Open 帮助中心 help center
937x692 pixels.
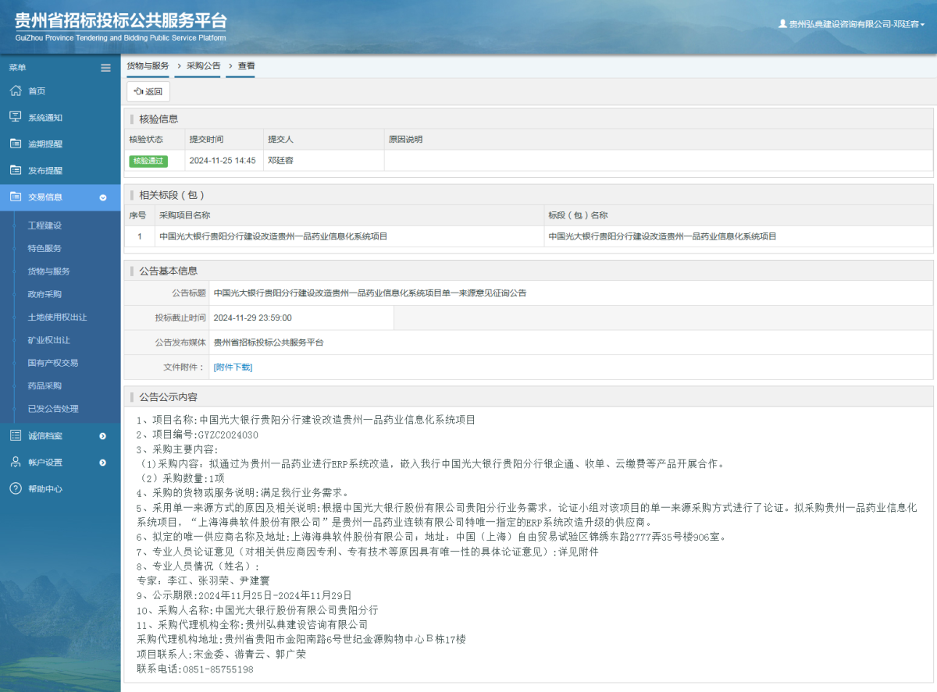tap(16, 489)
